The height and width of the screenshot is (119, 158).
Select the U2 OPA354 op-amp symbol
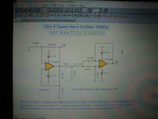(x=103, y=64)
